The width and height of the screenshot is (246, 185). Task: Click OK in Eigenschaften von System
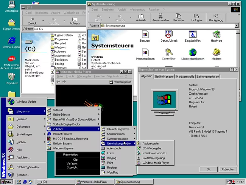[x=209, y=169]
